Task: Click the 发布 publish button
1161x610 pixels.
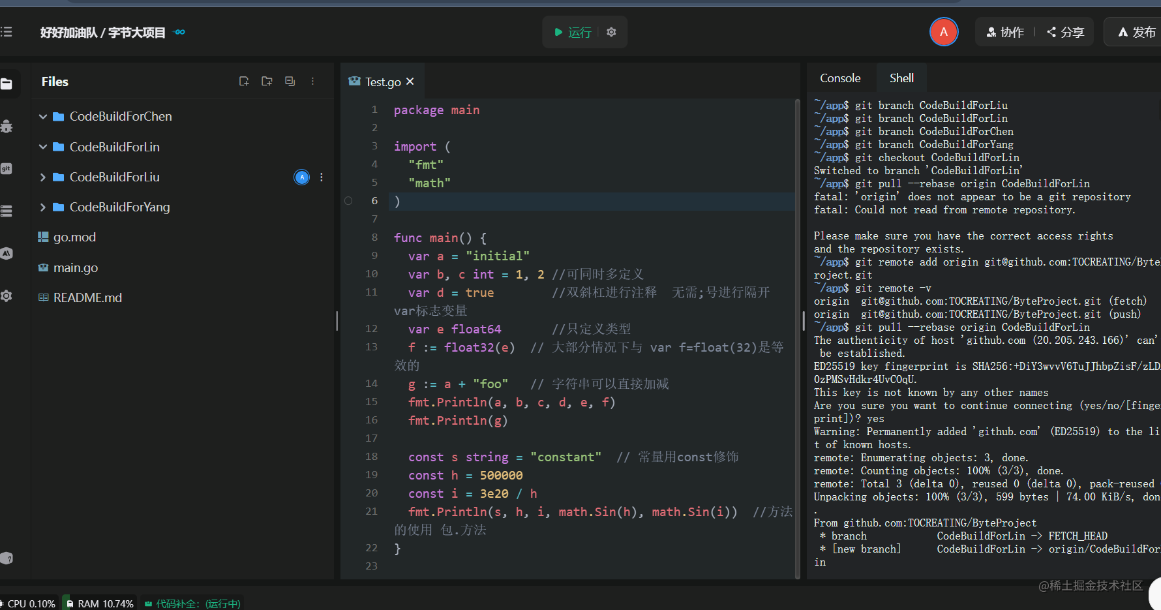Action: pyautogui.click(x=1137, y=32)
